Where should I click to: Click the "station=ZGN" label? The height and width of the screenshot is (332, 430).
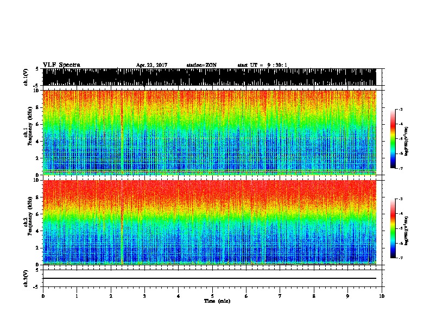pos(201,65)
